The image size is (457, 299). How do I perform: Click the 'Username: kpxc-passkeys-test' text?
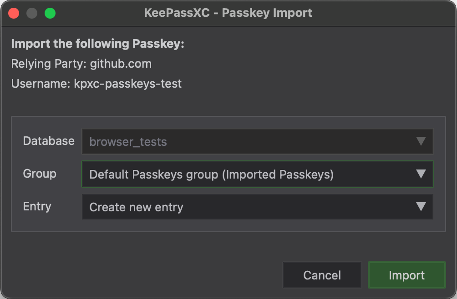pos(96,84)
